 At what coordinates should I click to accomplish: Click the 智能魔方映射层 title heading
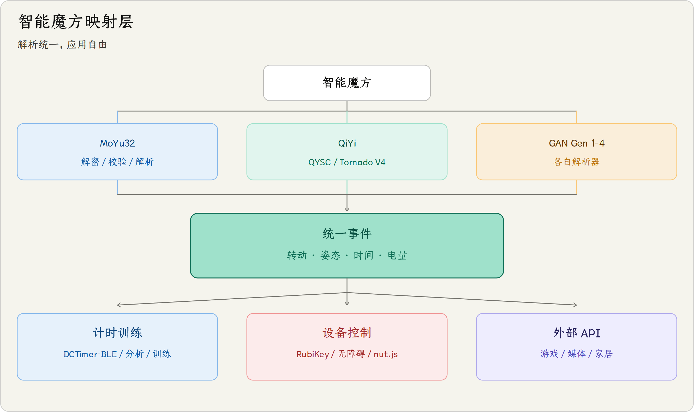tap(76, 21)
